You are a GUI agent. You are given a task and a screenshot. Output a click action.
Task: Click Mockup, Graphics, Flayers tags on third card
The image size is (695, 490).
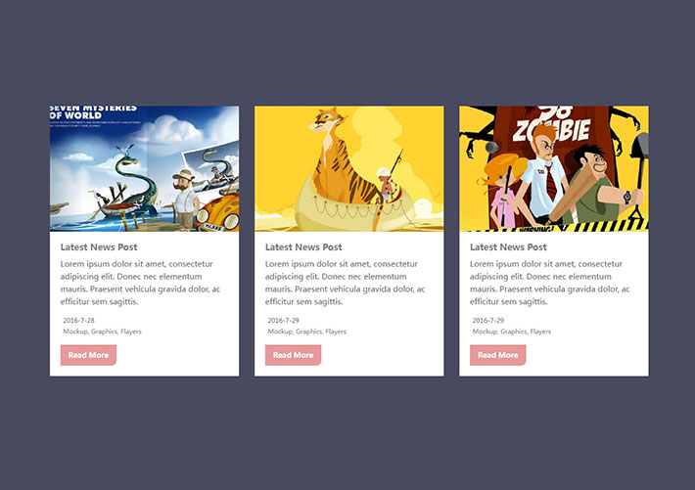512,332
